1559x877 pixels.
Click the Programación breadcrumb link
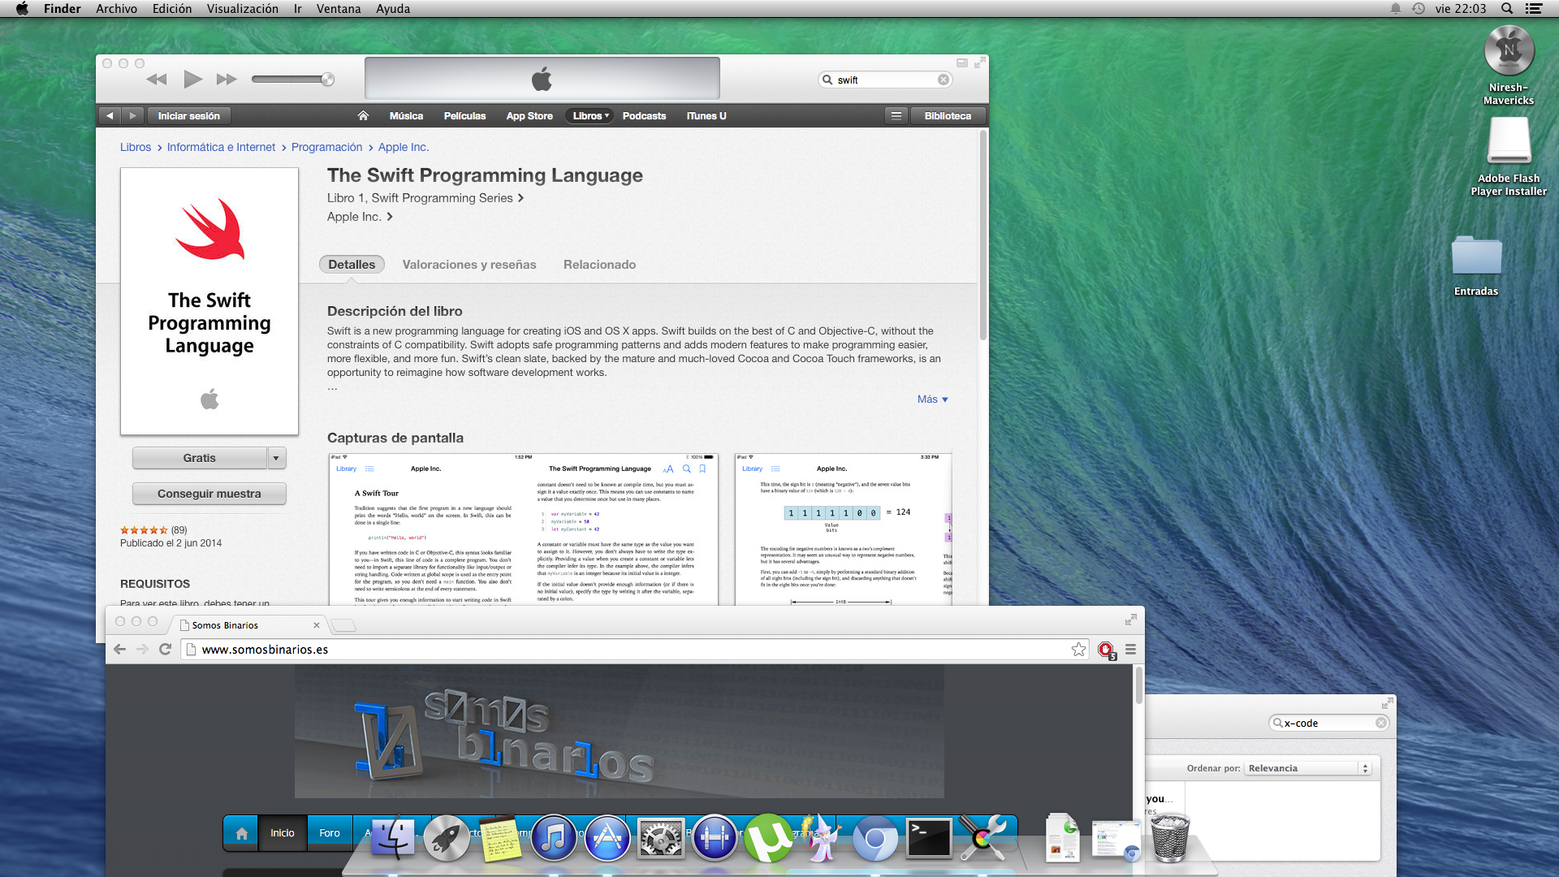[x=326, y=147]
